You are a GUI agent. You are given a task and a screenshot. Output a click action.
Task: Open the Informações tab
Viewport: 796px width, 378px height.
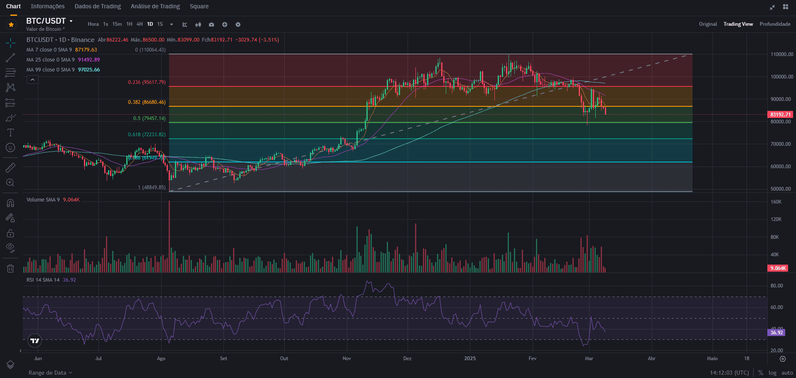coord(48,6)
